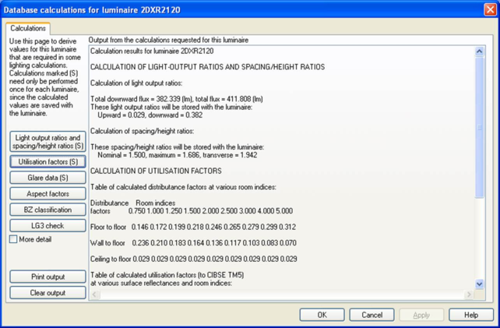Run the Utilisation factors (S) calculation
The height and width of the screenshot is (328, 500).
click(48, 162)
